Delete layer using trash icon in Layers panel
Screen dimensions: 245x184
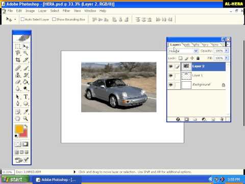(222, 119)
